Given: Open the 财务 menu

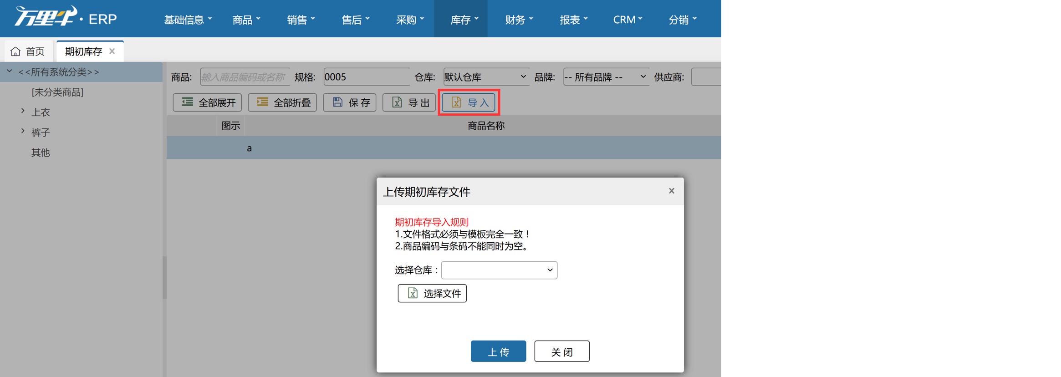Looking at the screenshot, I should (519, 19).
